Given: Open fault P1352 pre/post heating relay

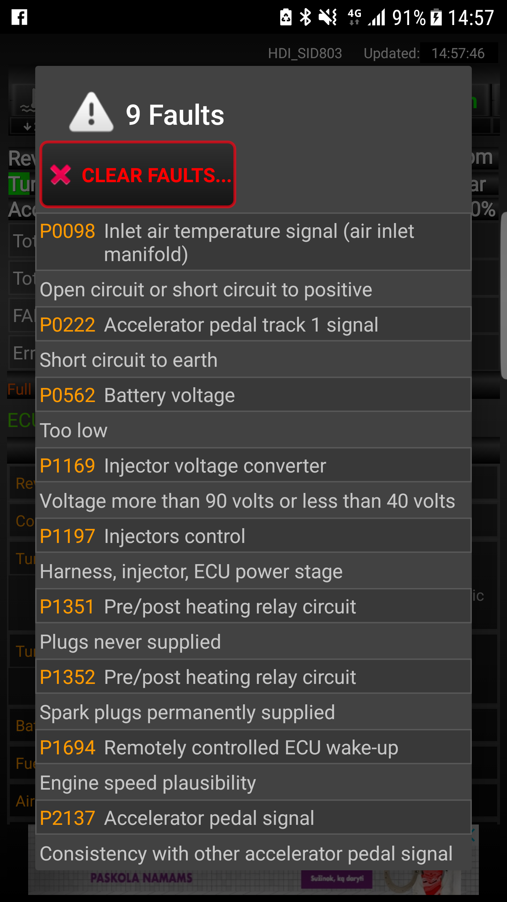Looking at the screenshot, I should [254, 677].
